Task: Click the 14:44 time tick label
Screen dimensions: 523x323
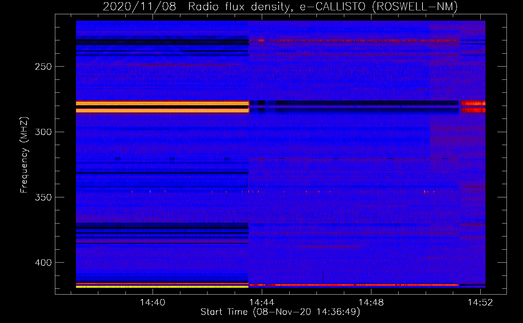Action: coord(262,302)
